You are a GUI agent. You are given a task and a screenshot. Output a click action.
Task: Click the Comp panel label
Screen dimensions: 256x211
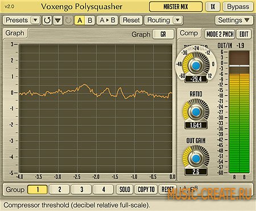[x=189, y=33]
